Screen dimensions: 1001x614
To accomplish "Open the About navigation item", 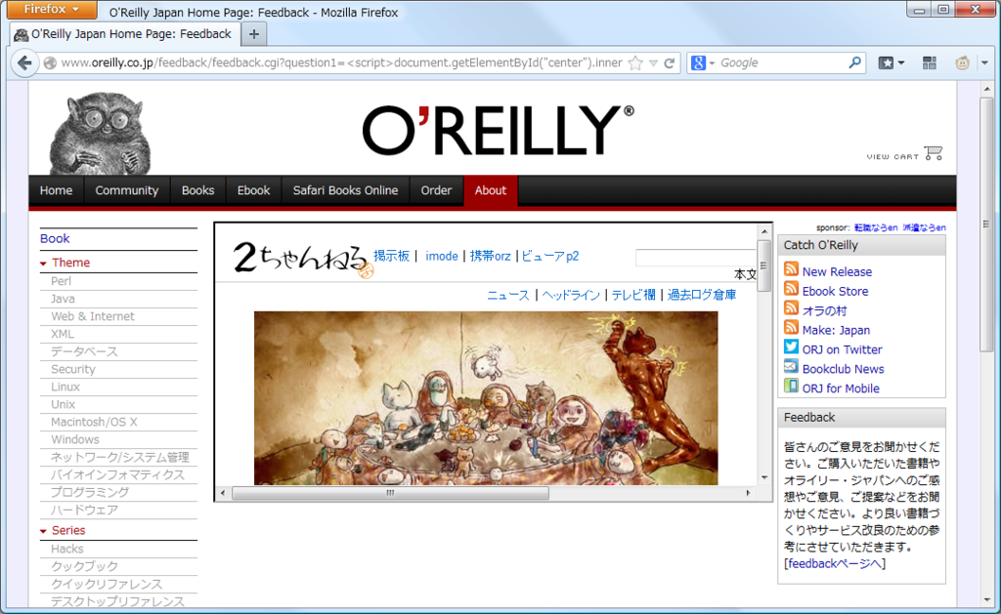I will point(491,190).
